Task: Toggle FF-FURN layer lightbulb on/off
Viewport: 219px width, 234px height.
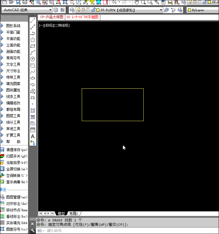Action: pyautogui.click(x=79, y=10)
